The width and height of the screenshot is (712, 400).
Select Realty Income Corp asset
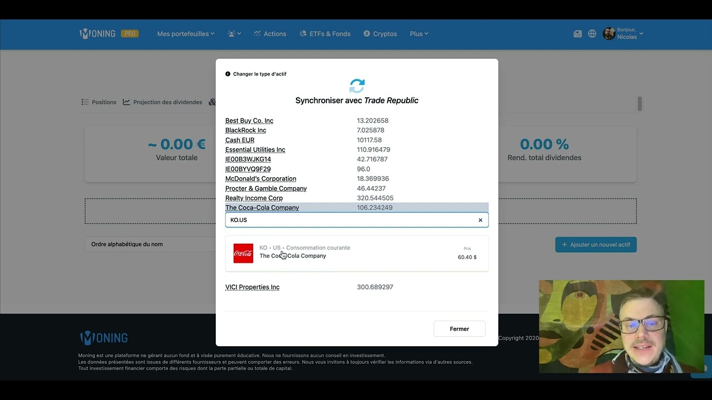point(254,198)
